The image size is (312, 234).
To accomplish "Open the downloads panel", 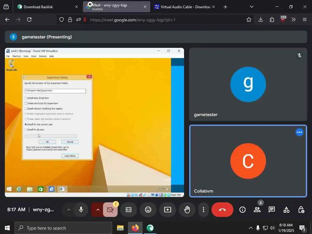I will [261, 19].
